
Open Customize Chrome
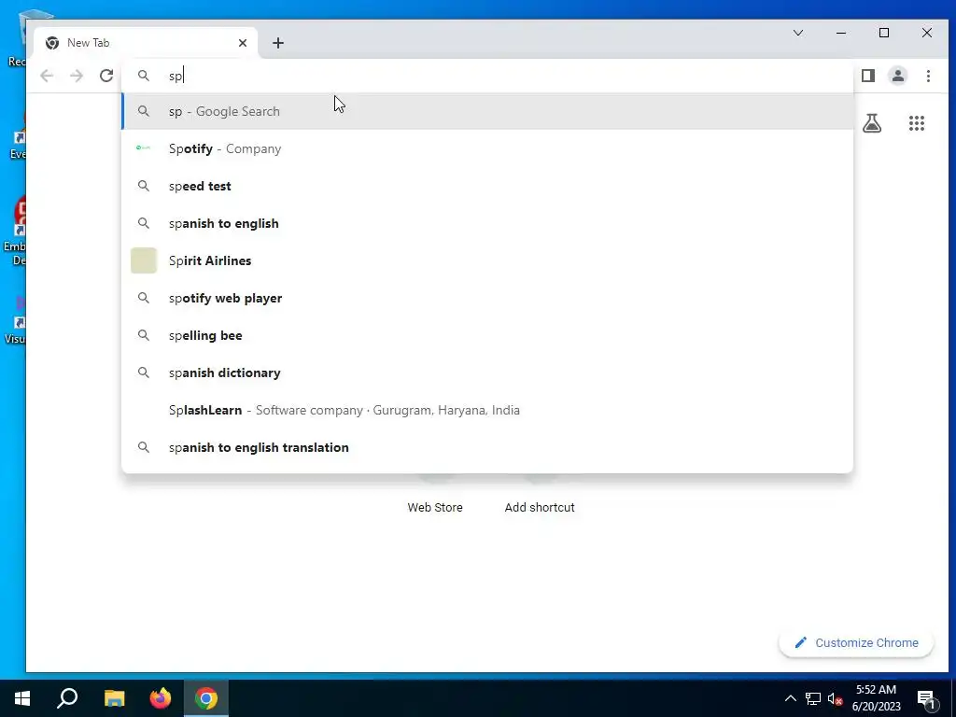856,642
